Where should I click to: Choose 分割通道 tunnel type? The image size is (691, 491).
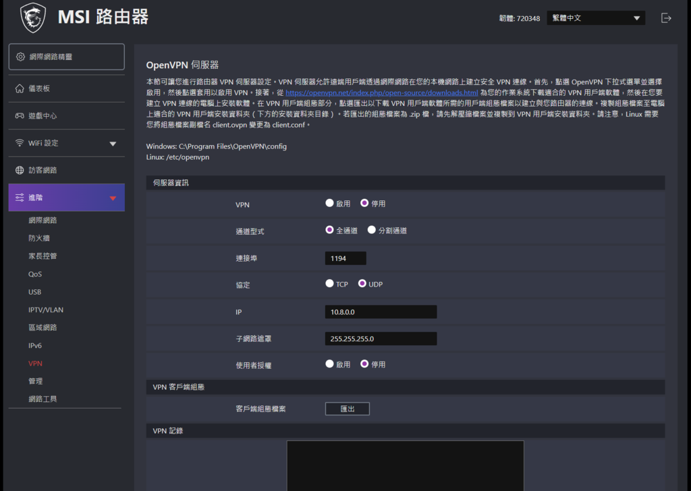[372, 230]
